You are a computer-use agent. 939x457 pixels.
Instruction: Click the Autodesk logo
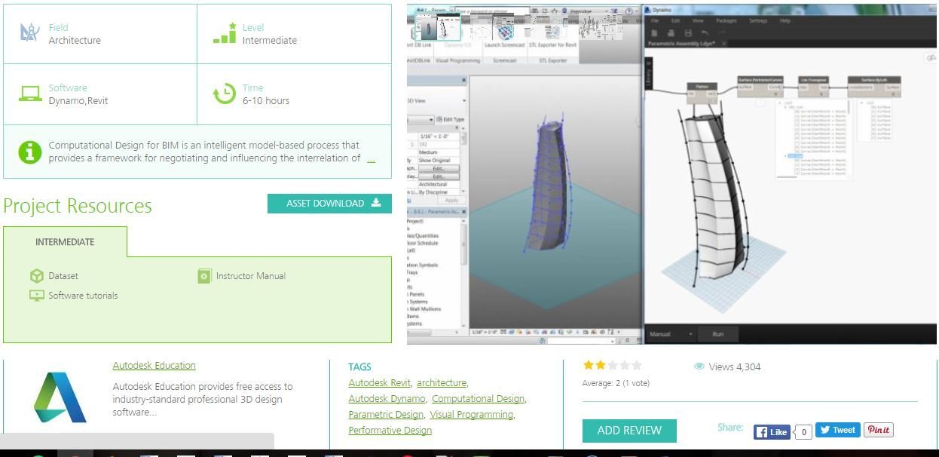(60, 397)
